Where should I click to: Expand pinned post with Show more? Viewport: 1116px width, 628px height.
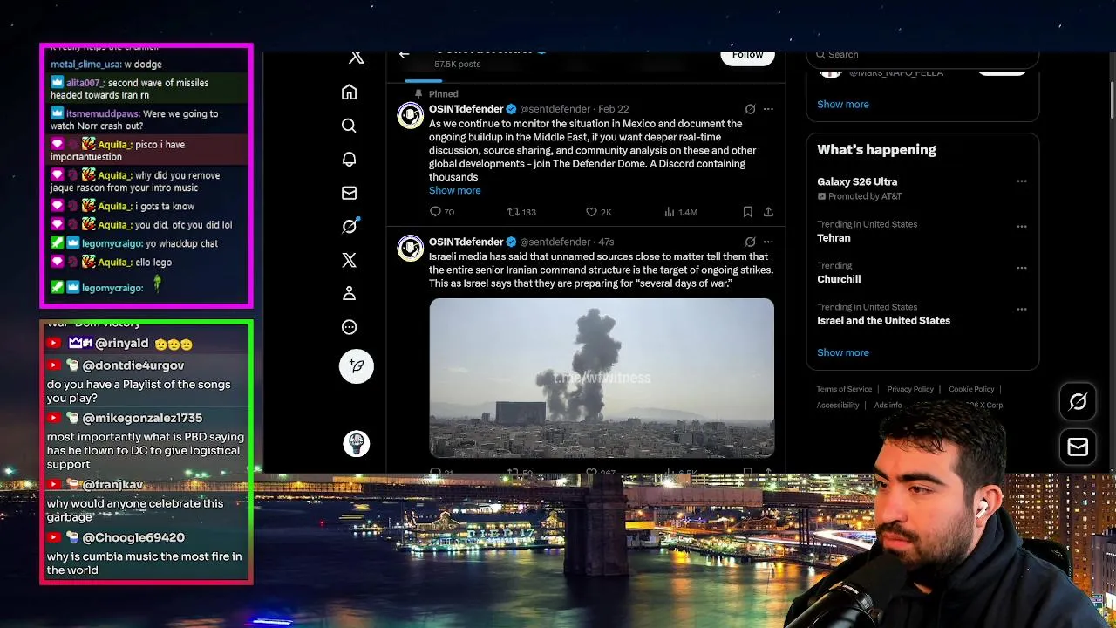point(454,190)
